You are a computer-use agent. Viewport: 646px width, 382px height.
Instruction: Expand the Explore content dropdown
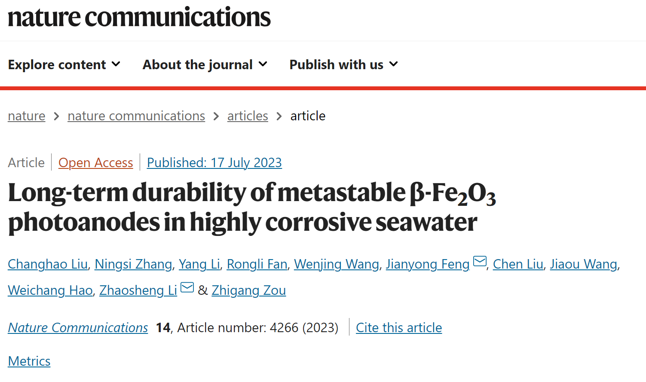pyautogui.click(x=64, y=64)
